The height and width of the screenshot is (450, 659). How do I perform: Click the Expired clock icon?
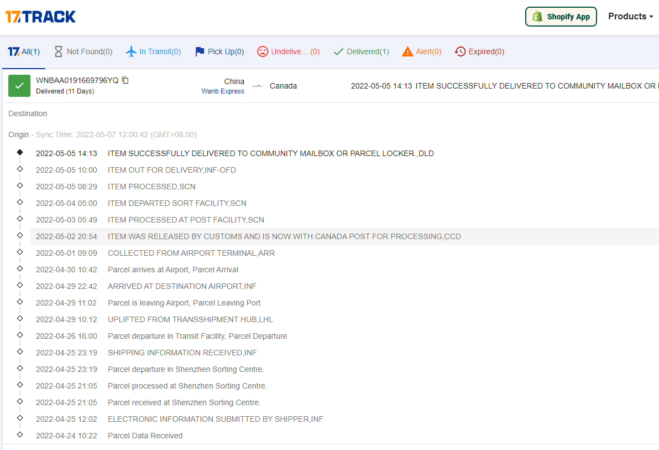(460, 51)
